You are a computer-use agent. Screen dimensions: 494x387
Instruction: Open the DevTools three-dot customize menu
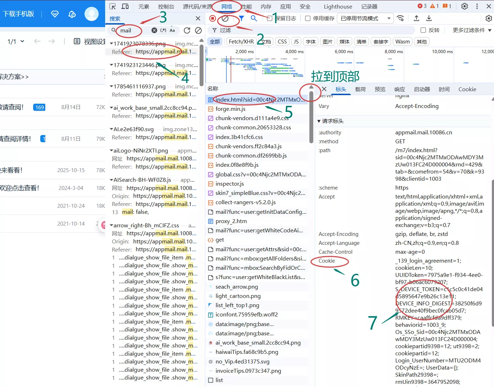(x=477, y=6)
